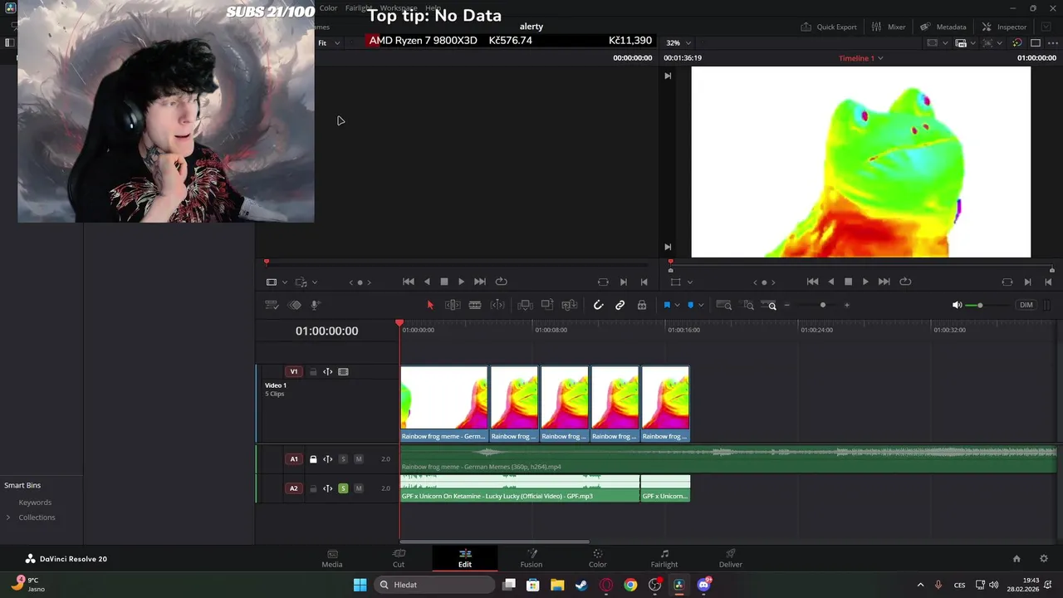Select the arrow Selection Mode tool
The width and height of the screenshot is (1063, 598).
pos(430,306)
